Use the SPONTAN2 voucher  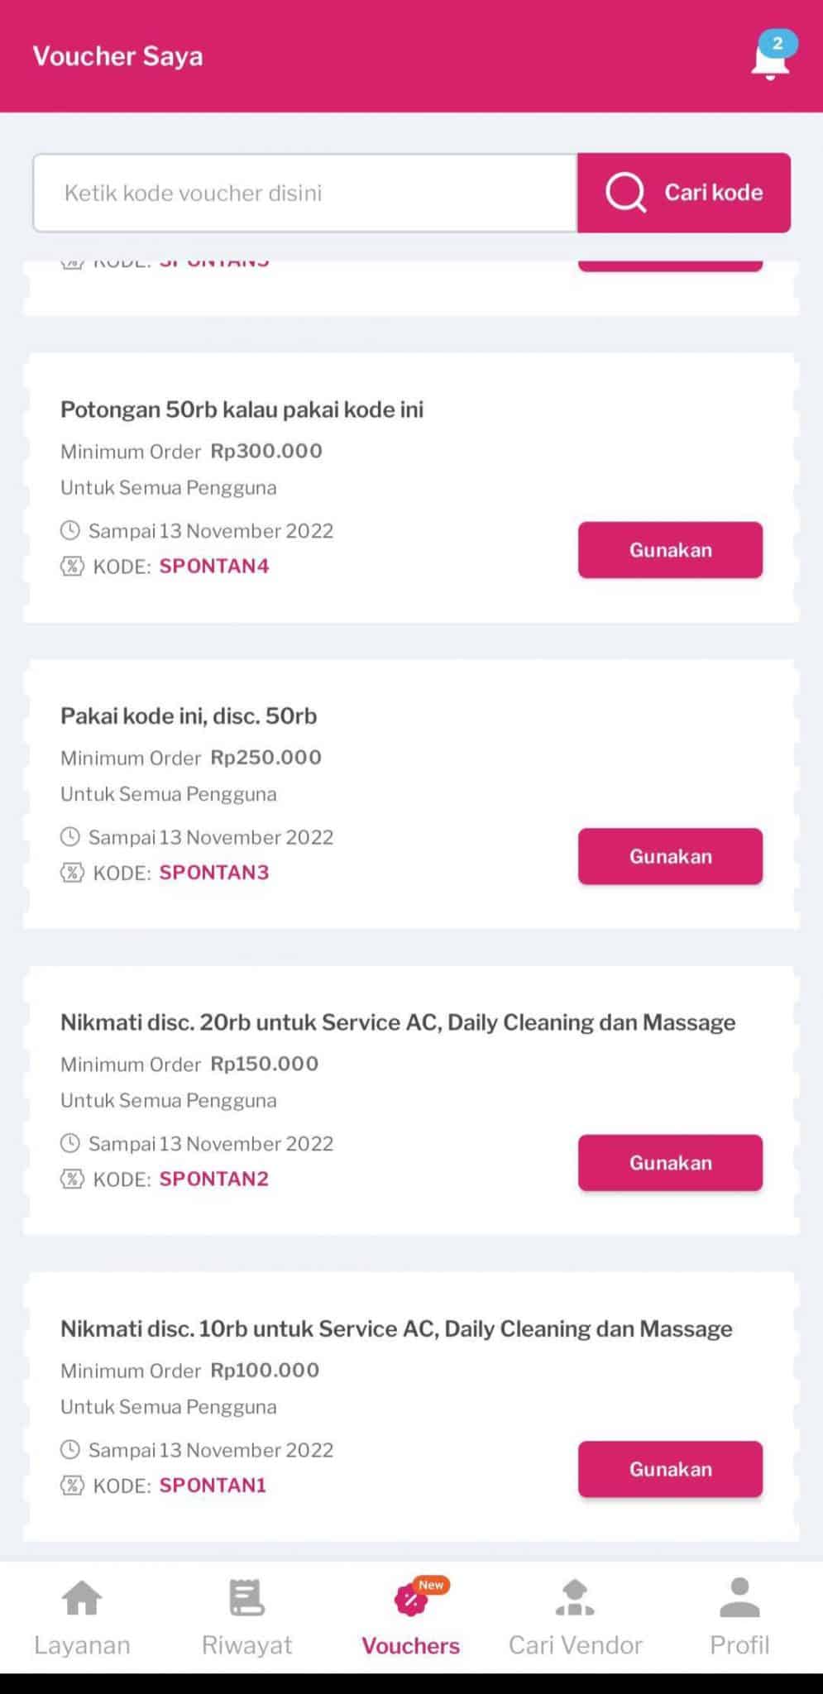point(670,1163)
